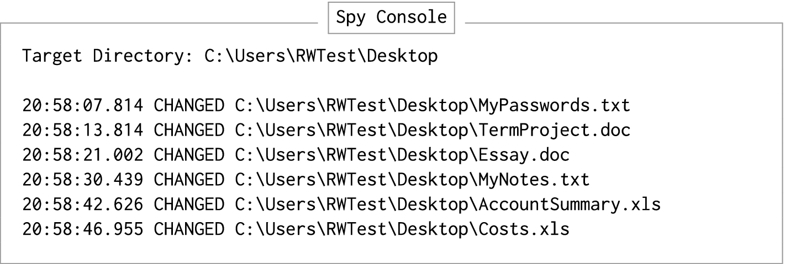Viewport: 785px width, 264px height.
Task: Select the AccountSummary.xls log entry
Action: click(341, 204)
